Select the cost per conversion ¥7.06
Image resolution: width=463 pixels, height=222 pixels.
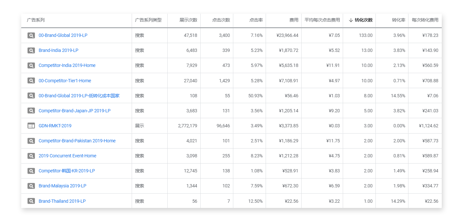[x=433, y=96]
